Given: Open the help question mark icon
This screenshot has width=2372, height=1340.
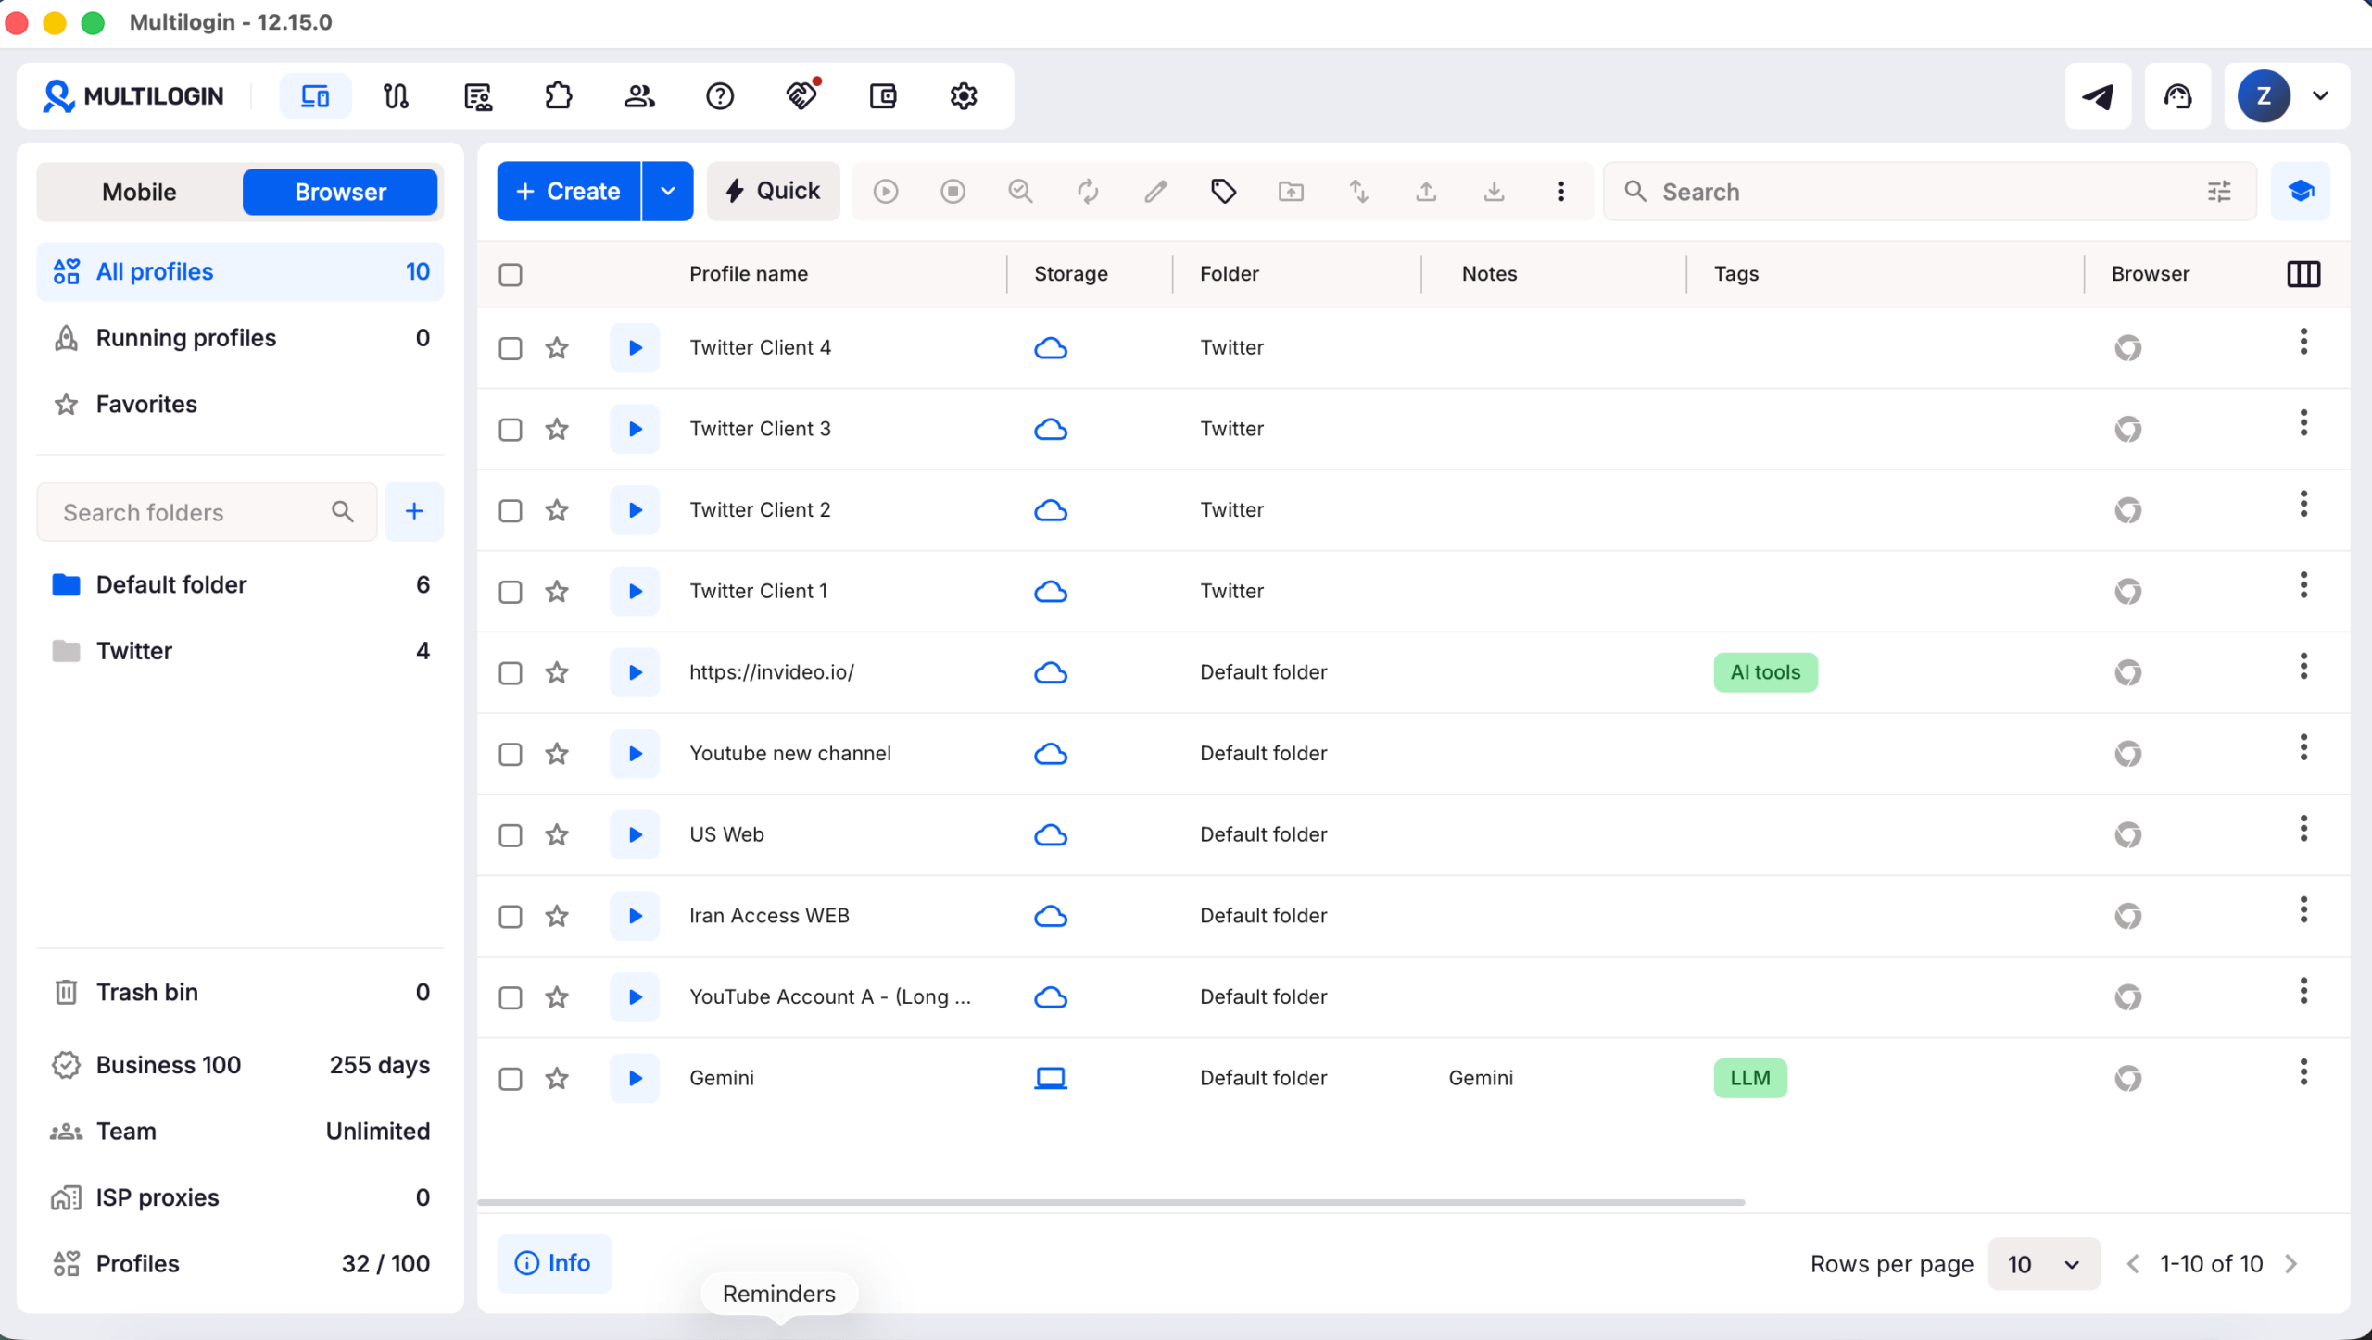Looking at the screenshot, I should pyautogui.click(x=720, y=96).
